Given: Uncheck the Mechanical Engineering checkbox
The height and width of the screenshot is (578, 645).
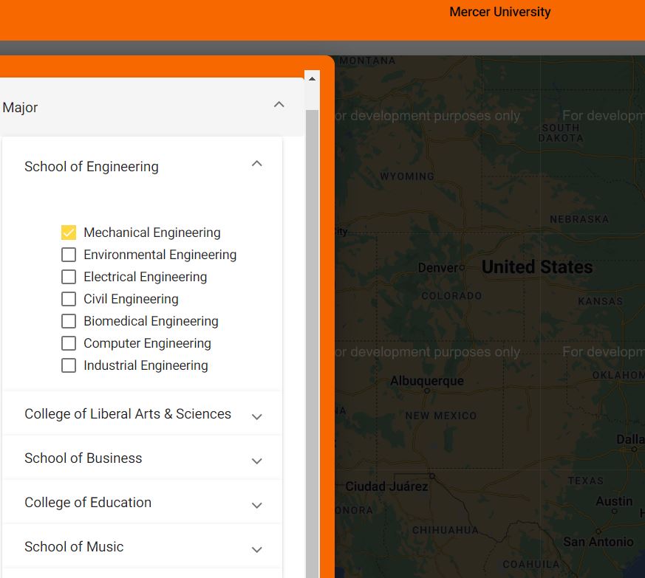Looking at the screenshot, I should pos(69,233).
